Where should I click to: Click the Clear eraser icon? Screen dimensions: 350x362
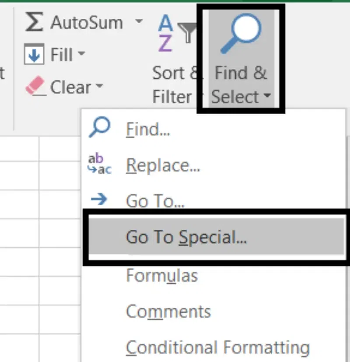coord(35,86)
